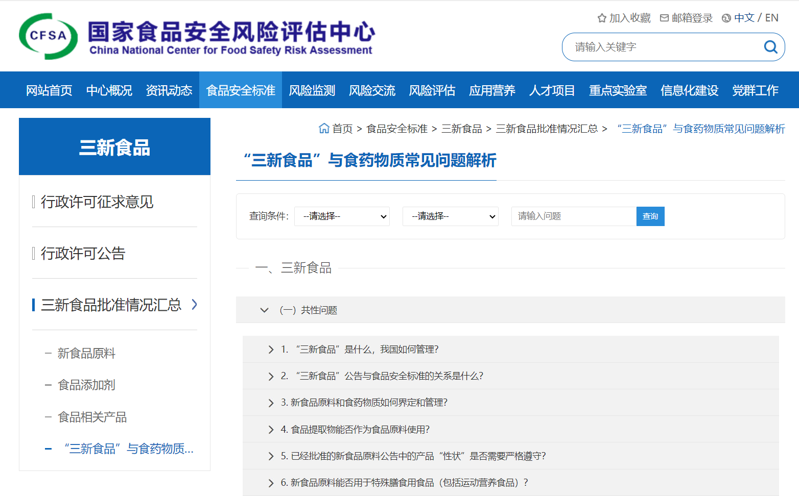Image resolution: width=799 pixels, height=496 pixels.
Task: Click the arrow beside 三新食品批准情况汇总
Action: (x=194, y=305)
